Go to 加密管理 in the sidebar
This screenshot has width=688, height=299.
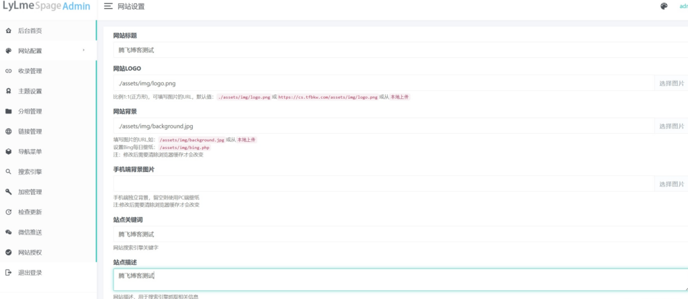click(x=30, y=192)
